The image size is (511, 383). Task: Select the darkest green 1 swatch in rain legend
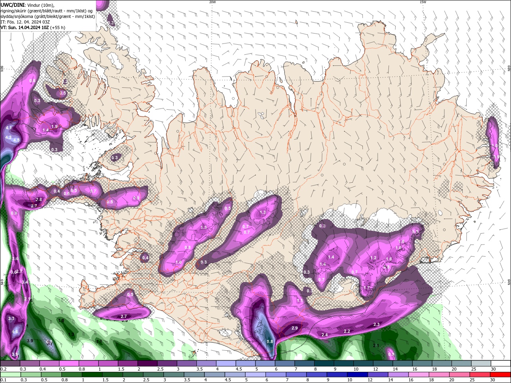click(x=92, y=375)
